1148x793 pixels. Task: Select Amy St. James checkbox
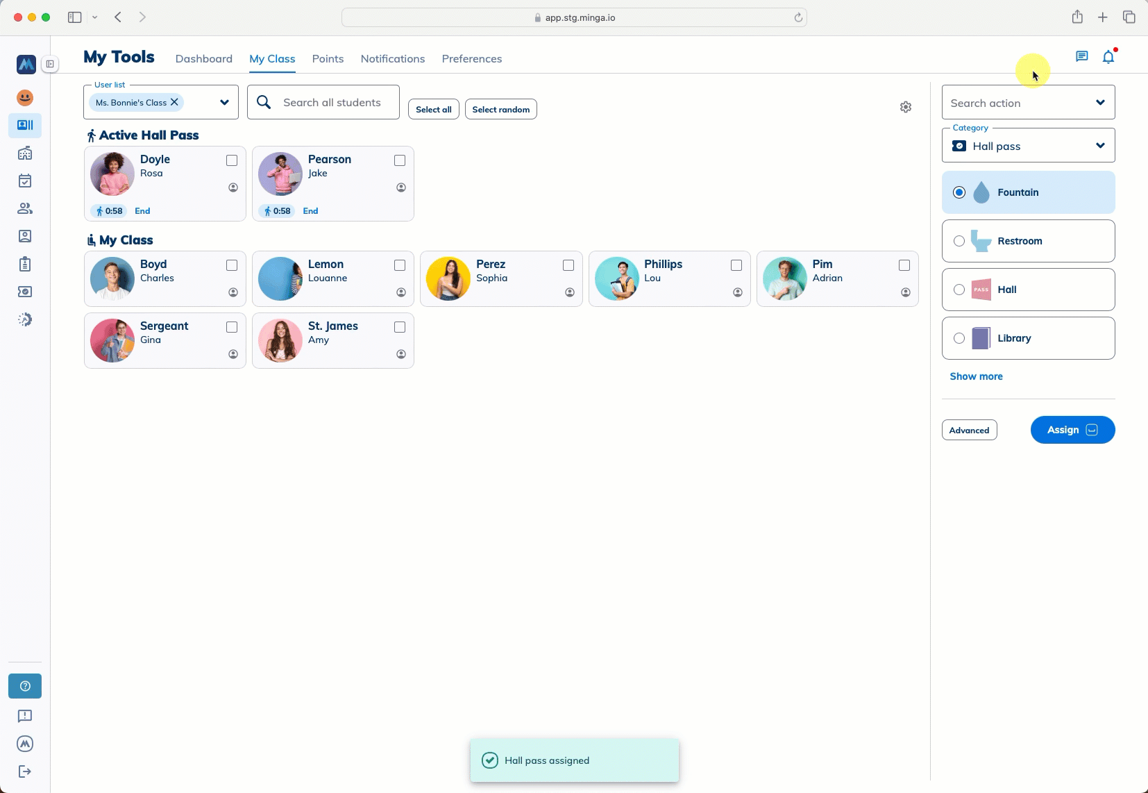tap(400, 327)
